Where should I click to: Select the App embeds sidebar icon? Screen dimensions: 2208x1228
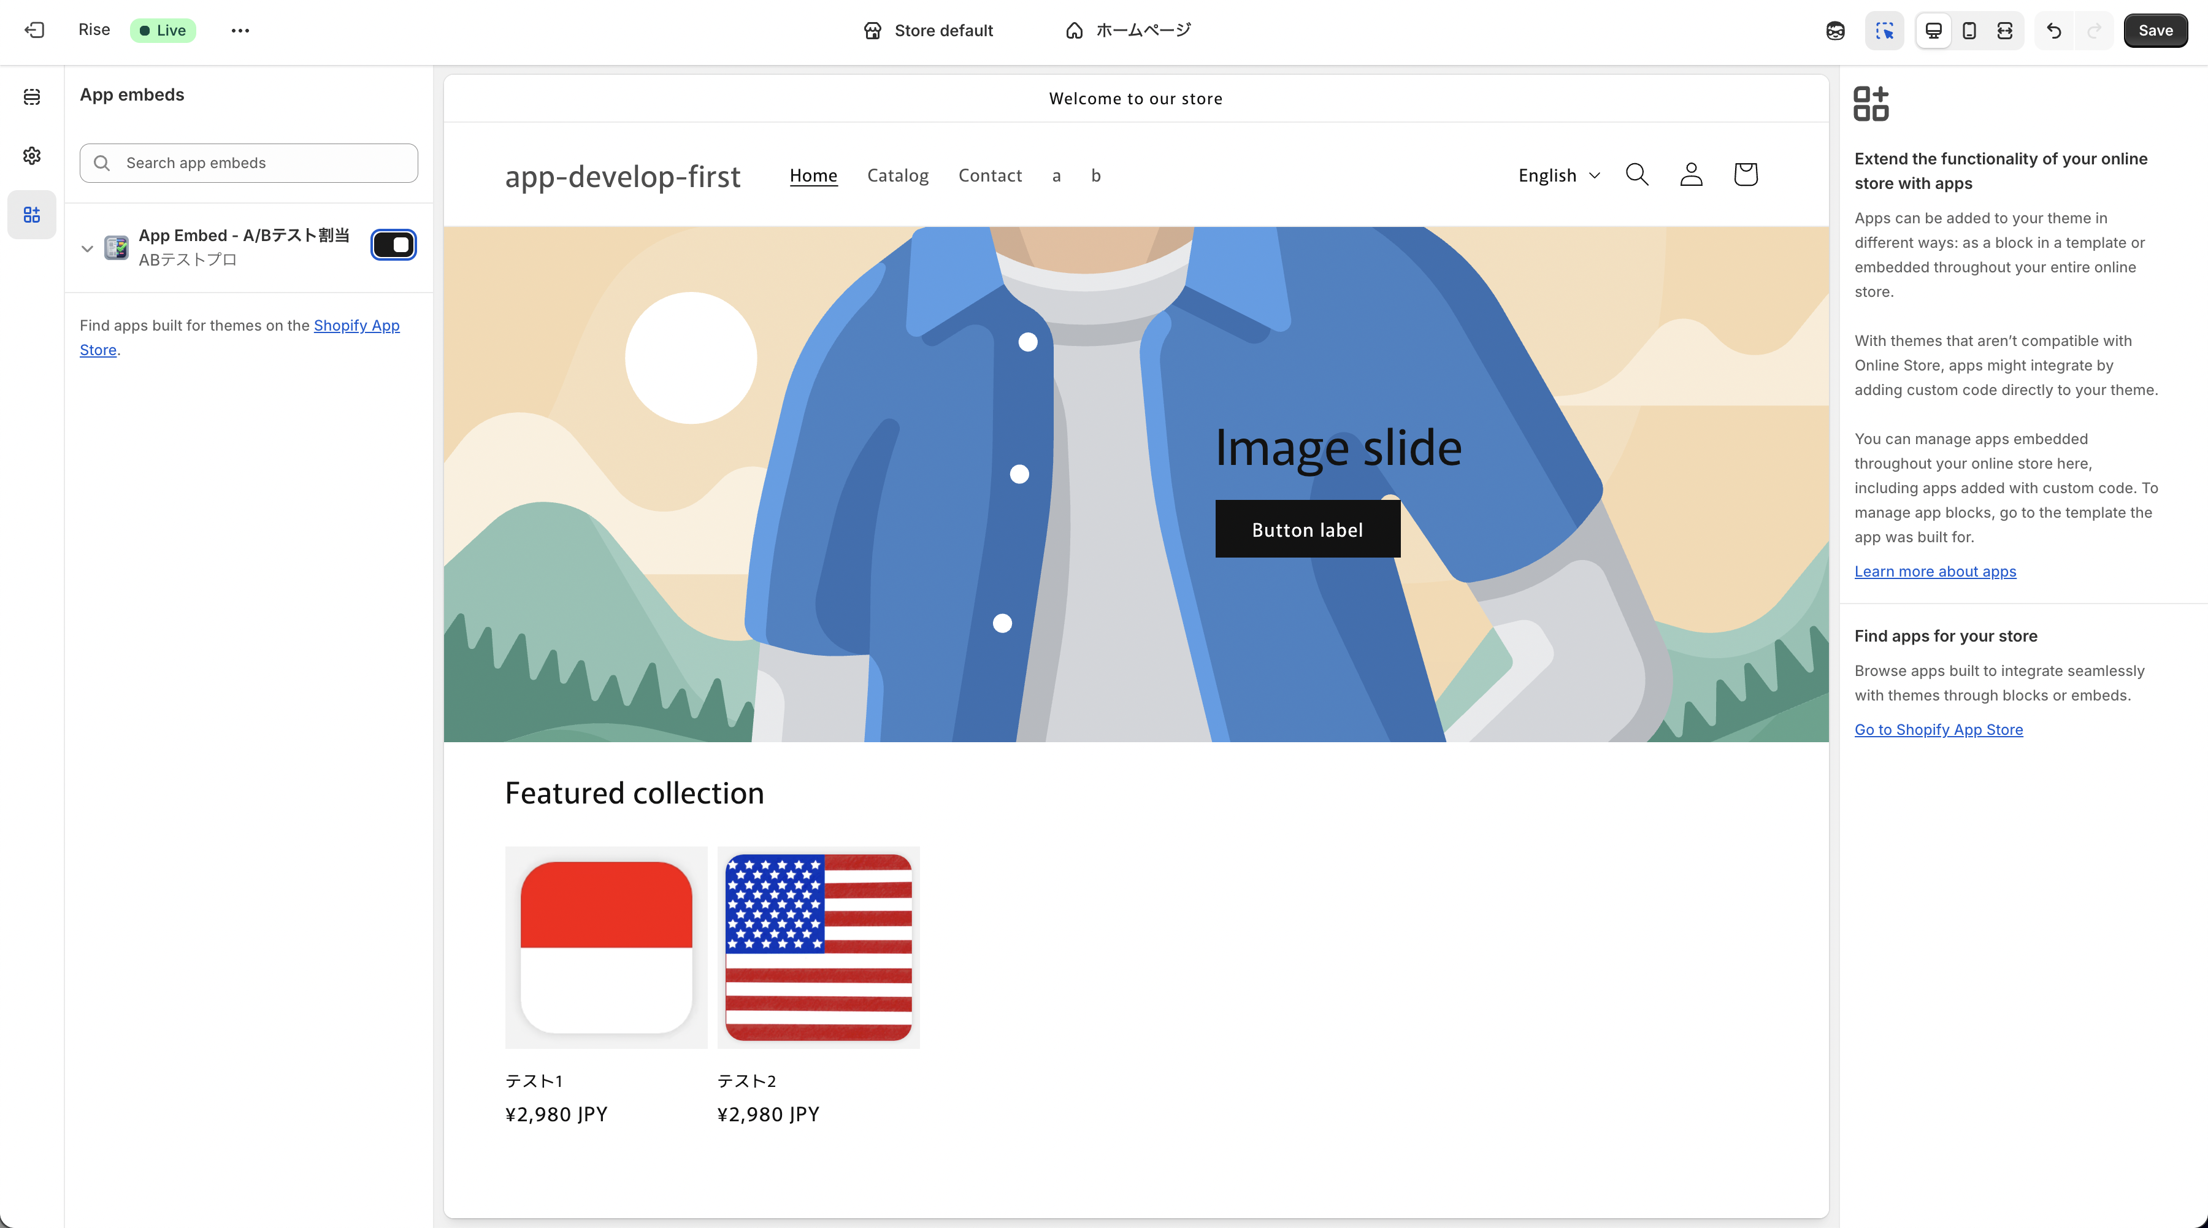[x=32, y=214]
